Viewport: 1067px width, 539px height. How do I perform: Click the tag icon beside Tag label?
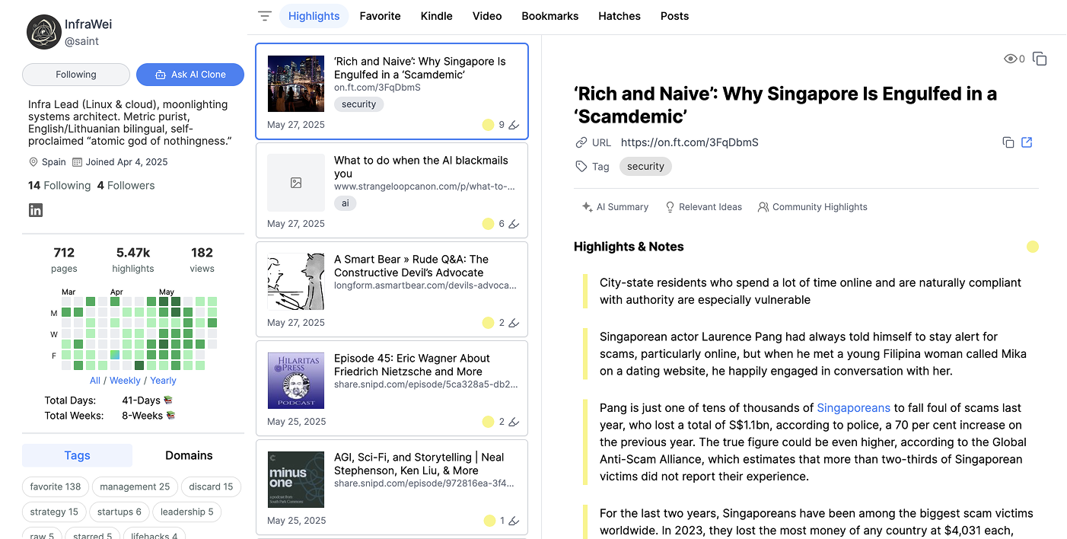point(581,166)
